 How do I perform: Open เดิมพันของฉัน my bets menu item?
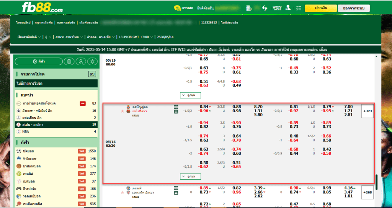[x=88, y=23]
